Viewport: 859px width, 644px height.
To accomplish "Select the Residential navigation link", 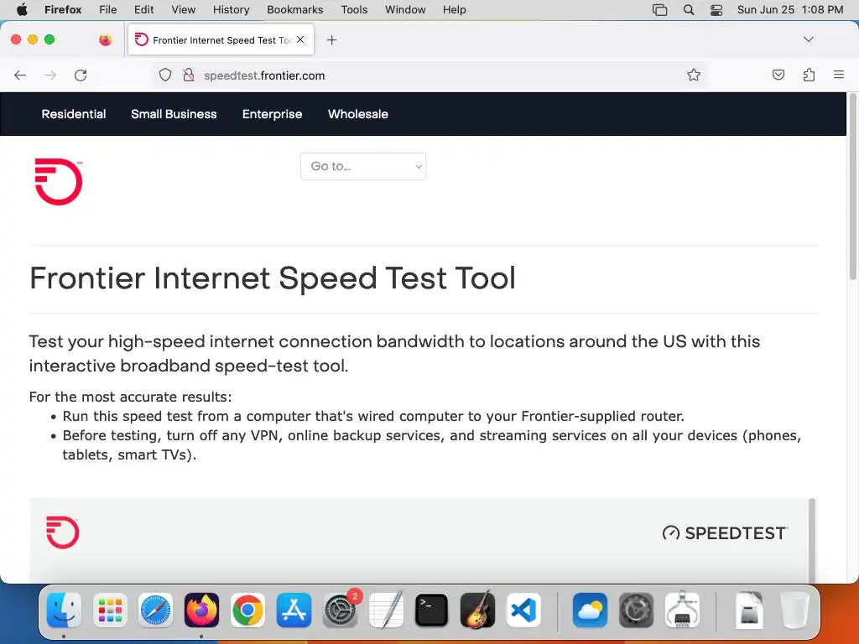I will 74,114.
